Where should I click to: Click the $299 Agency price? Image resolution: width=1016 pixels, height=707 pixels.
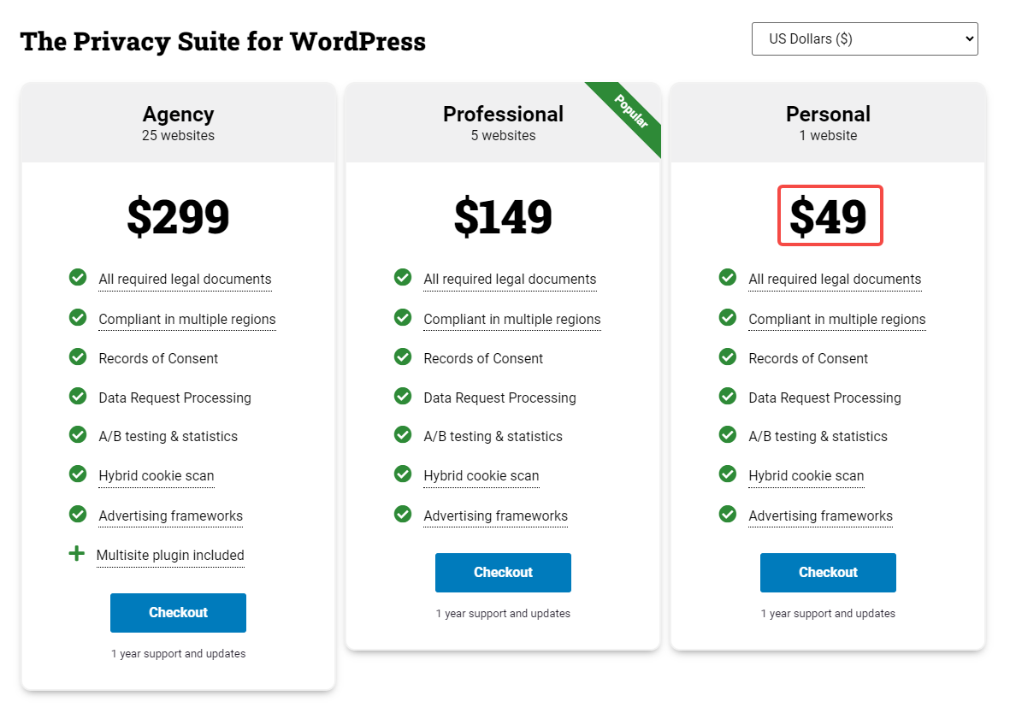(178, 216)
